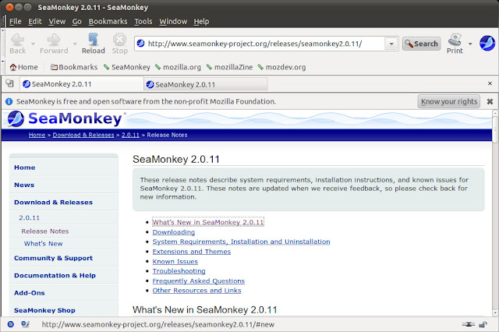499x332 pixels.
Task: Open Mail from status bar component icon
Action: pos(25,324)
